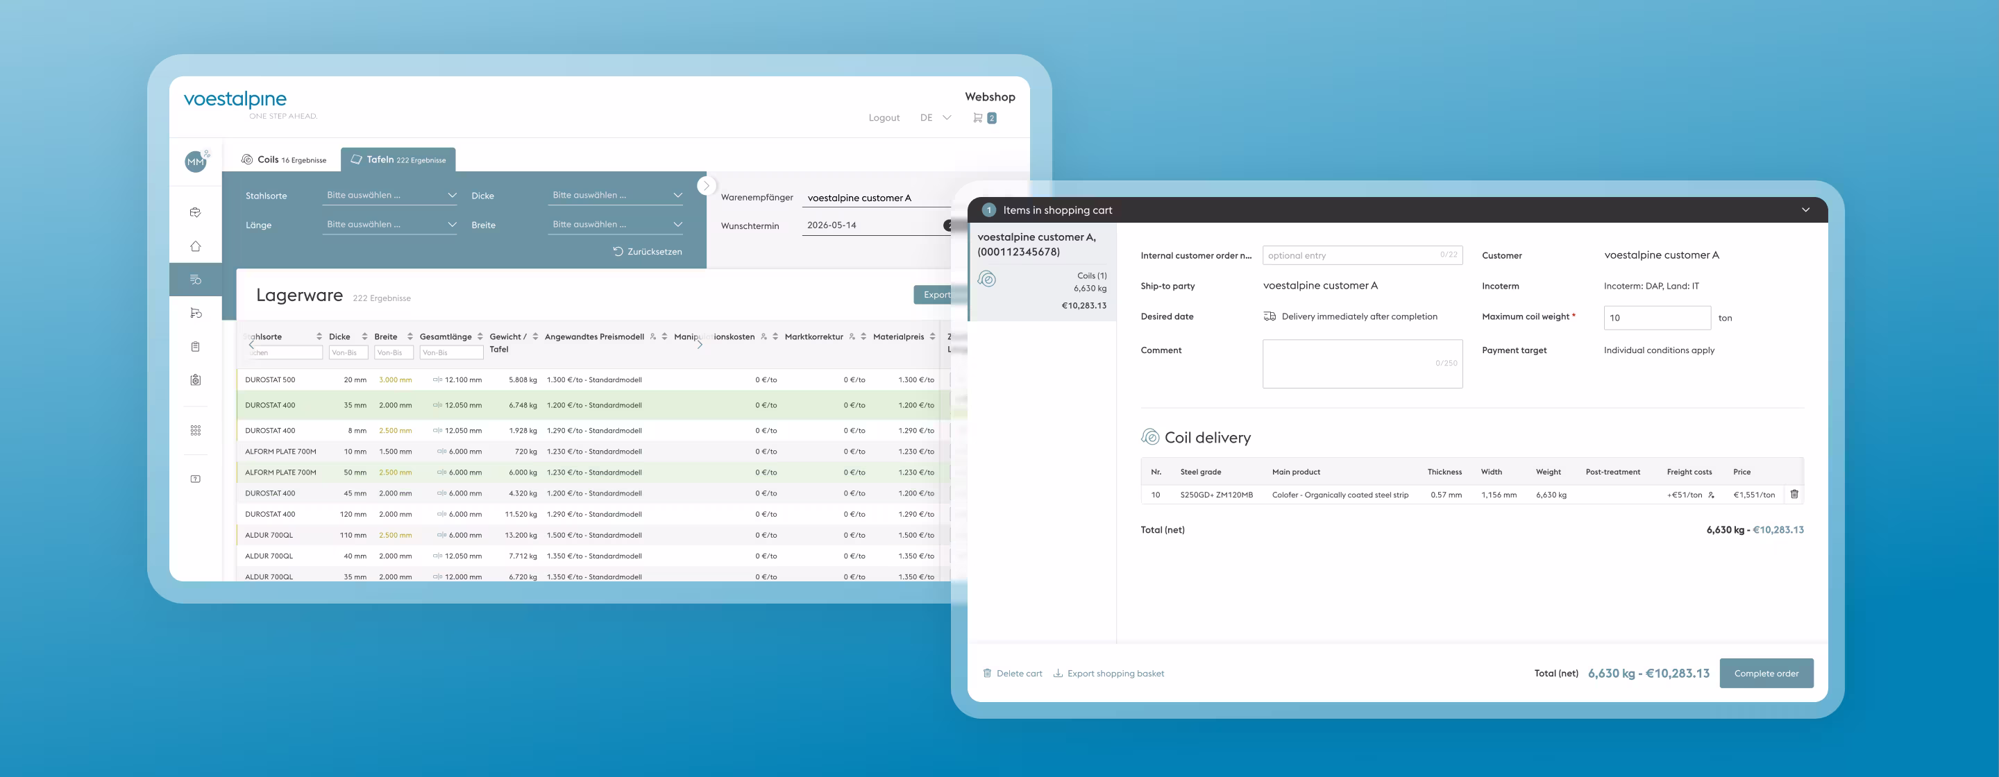The width and height of the screenshot is (1999, 777).
Task: Click the voestalpine logo
Action: coord(235,99)
